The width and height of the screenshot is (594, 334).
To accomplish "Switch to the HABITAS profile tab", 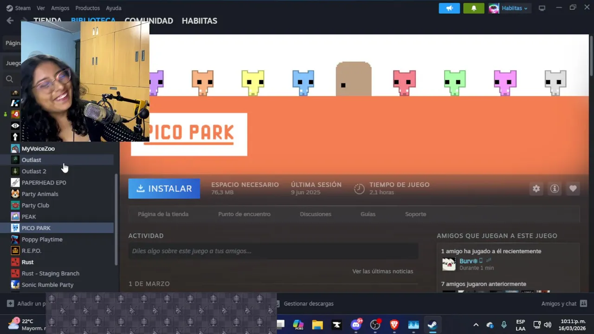I will click(x=200, y=21).
